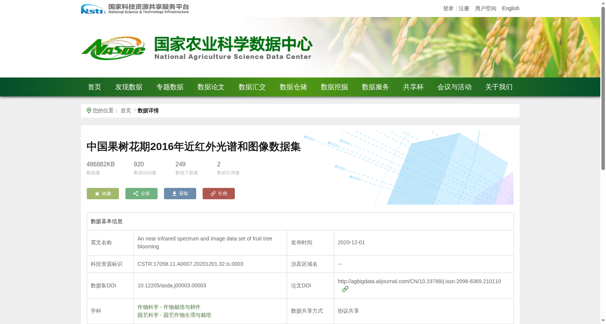
Task: Select 数据汇交 in the navigation bar
Action: [252, 87]
